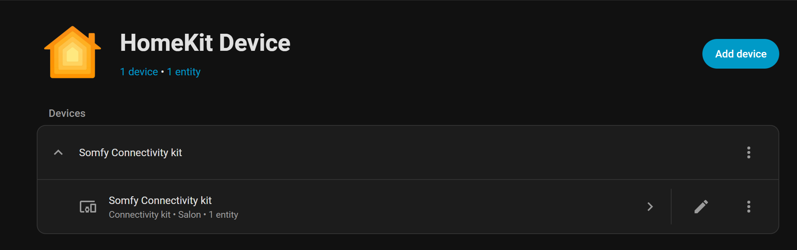Screen dimensions: 797x250
Task: Open device details via right chevron arrow
Action: [650, 207]
